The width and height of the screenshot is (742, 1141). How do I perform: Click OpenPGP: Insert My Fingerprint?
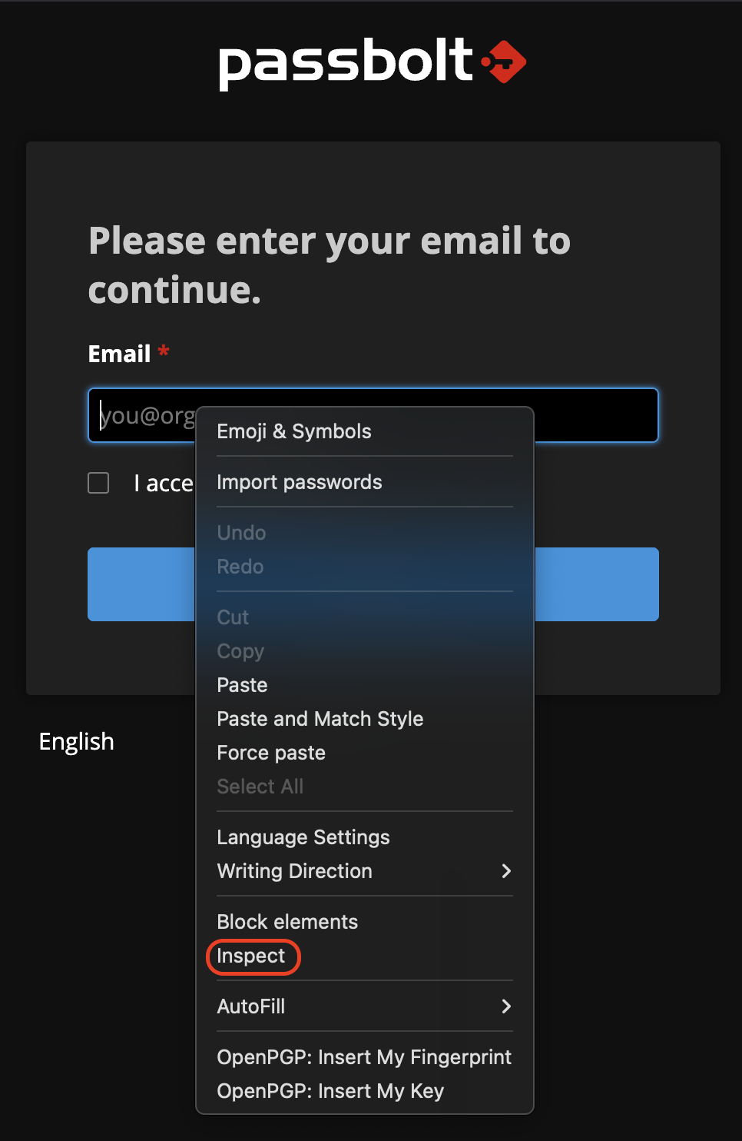point(364,1057)
